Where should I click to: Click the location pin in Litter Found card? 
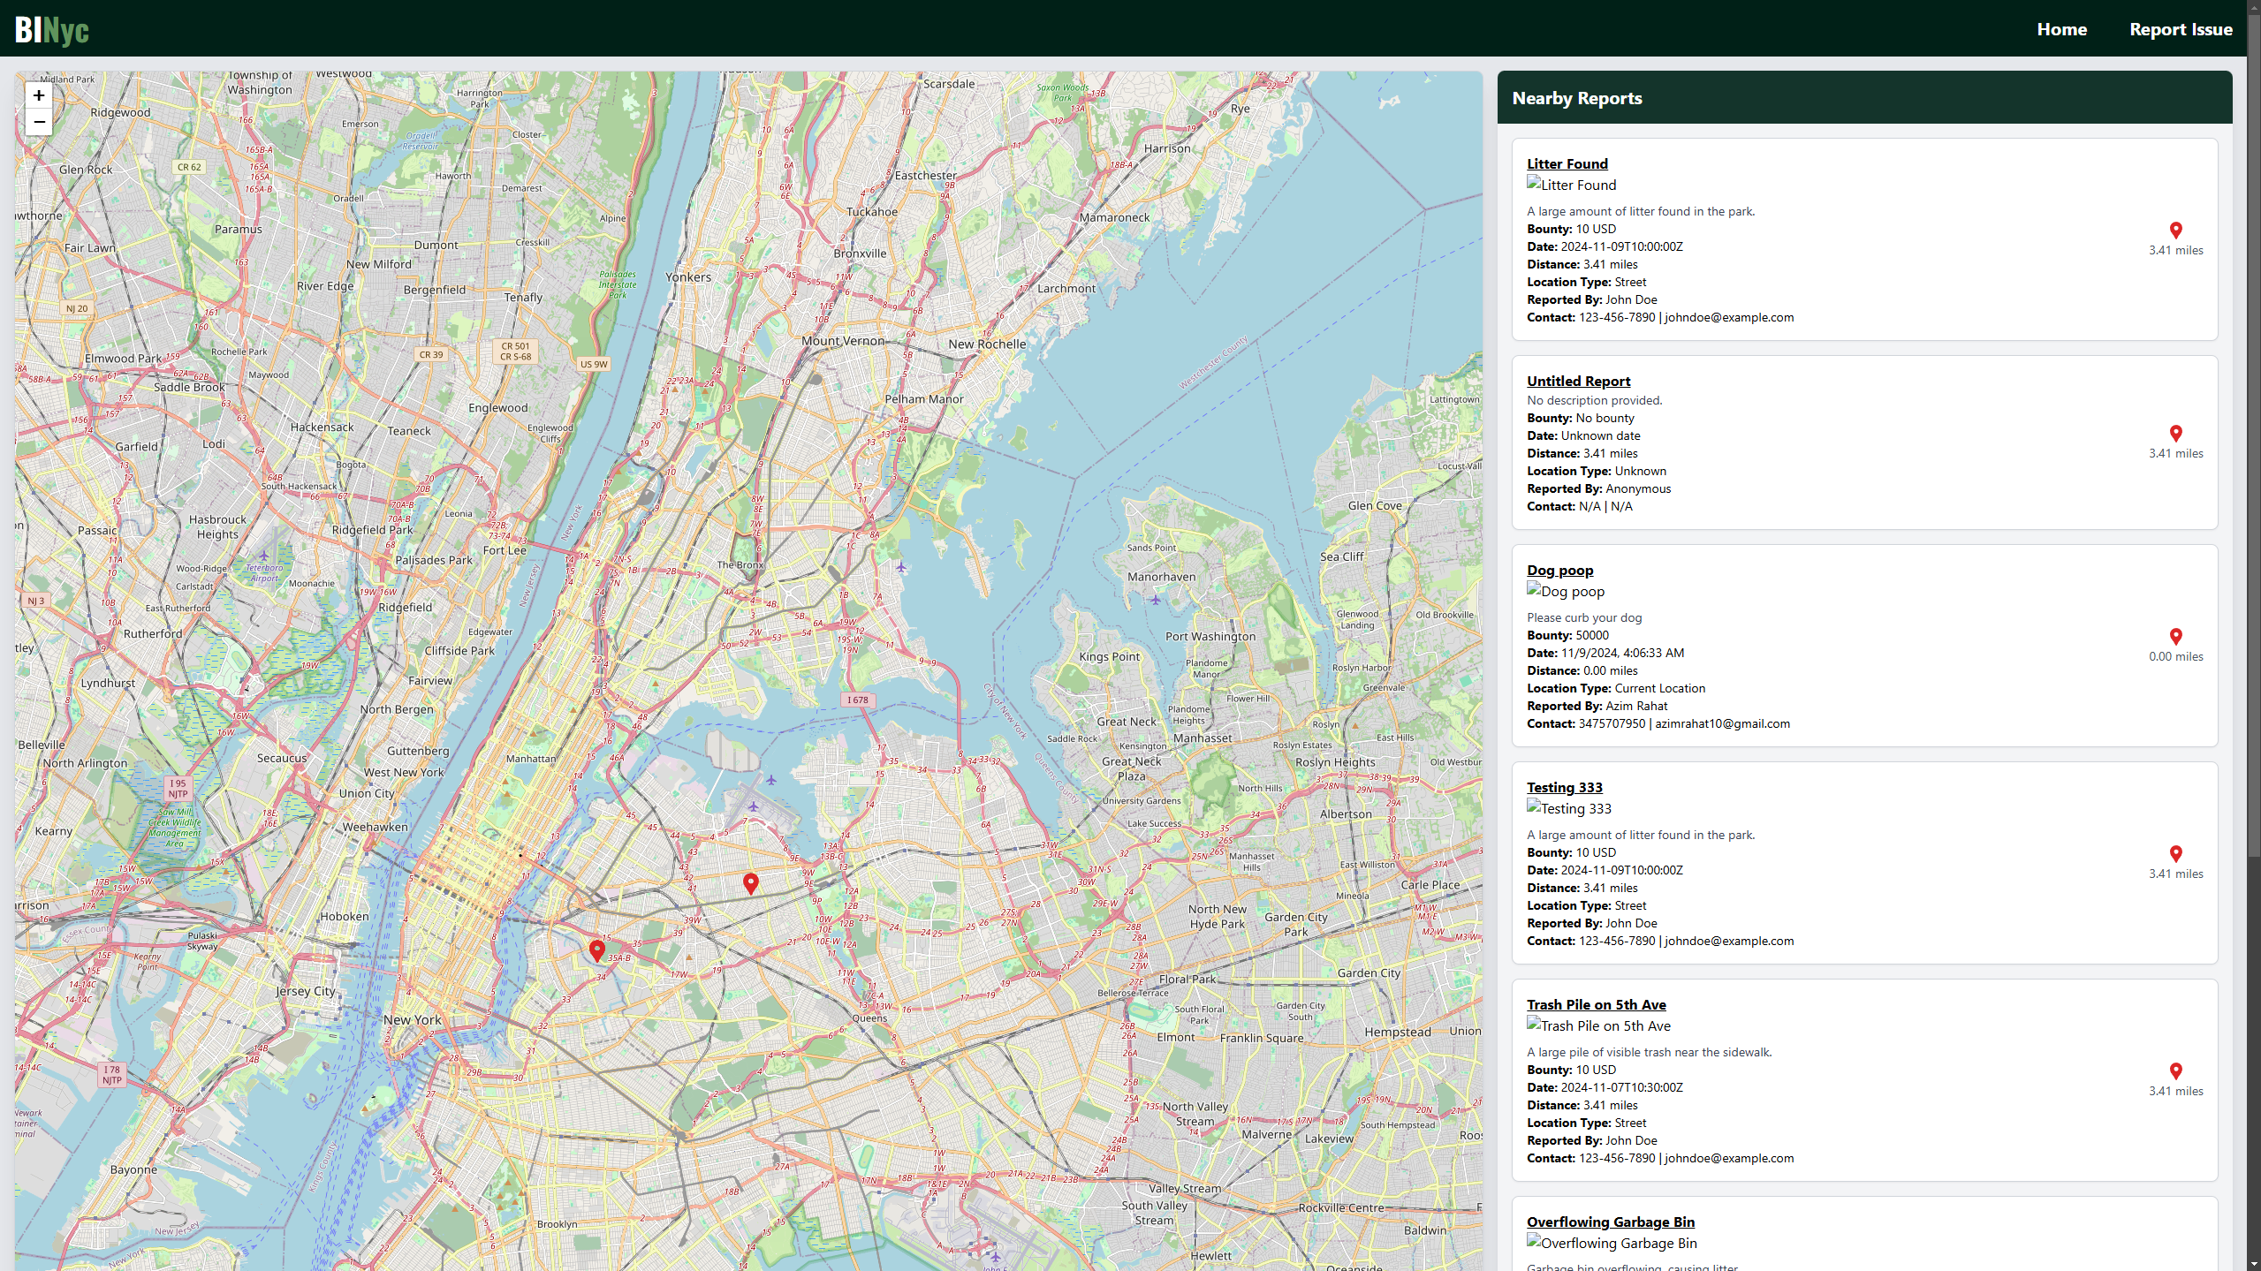(2175, 231)
